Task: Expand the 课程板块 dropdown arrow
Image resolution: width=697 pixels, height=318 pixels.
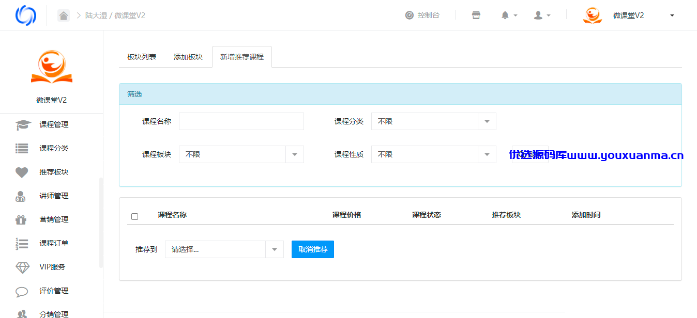Action: [x=294, y=154]
